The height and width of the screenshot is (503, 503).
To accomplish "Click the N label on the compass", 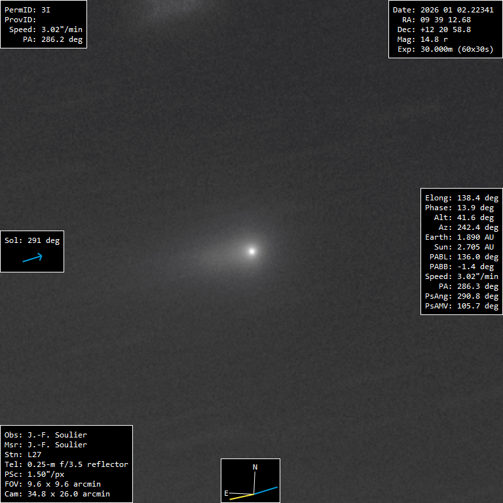I will pyautogui.click(x=255, y=467).
